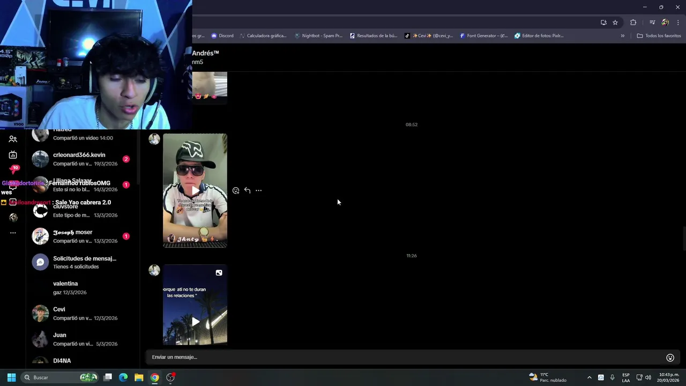Open the OBS icon in the taskbar
Screen dimensions: 686x386
170,377
